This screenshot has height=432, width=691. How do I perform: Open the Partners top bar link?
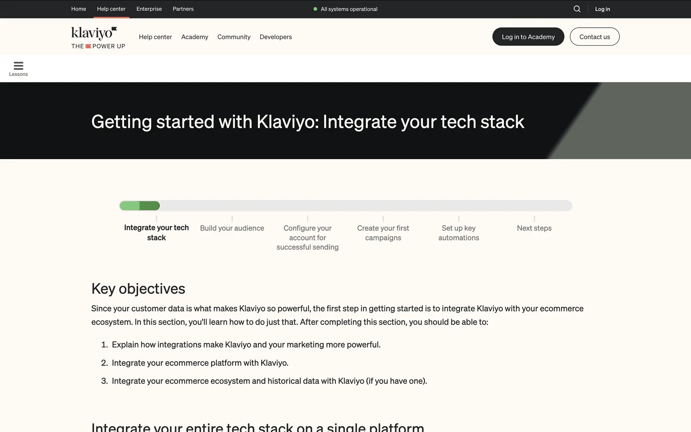(183, 9)
